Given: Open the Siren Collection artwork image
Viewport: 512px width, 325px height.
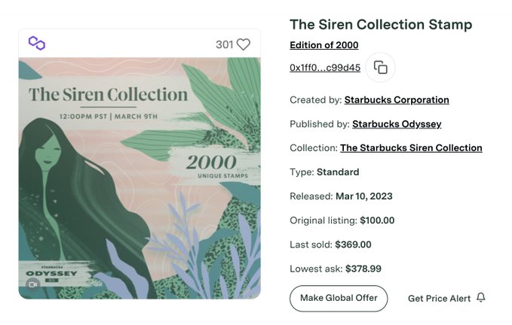Looking at the screenshot, I should pos(139,178).
